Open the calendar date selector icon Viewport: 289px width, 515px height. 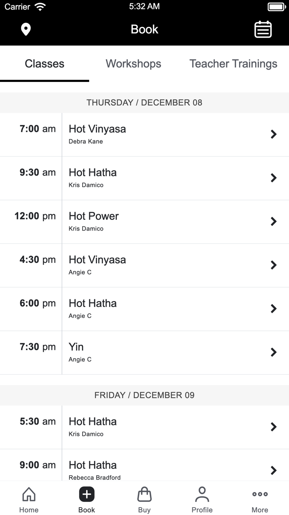coord(263,29)
